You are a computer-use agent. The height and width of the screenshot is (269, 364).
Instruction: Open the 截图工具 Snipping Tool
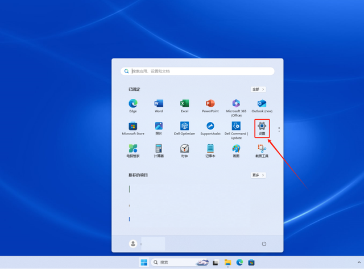click(x=262, y=151)
